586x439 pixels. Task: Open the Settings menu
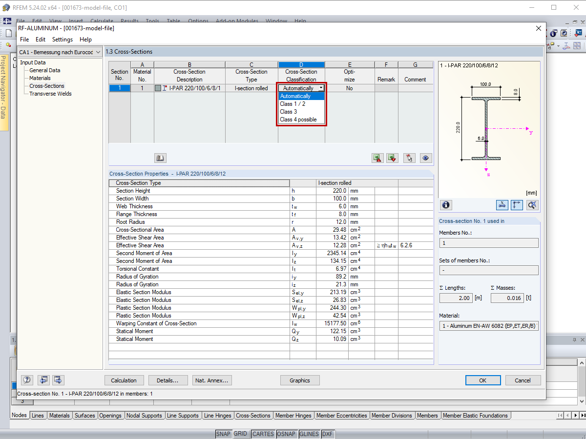point(63,40)
